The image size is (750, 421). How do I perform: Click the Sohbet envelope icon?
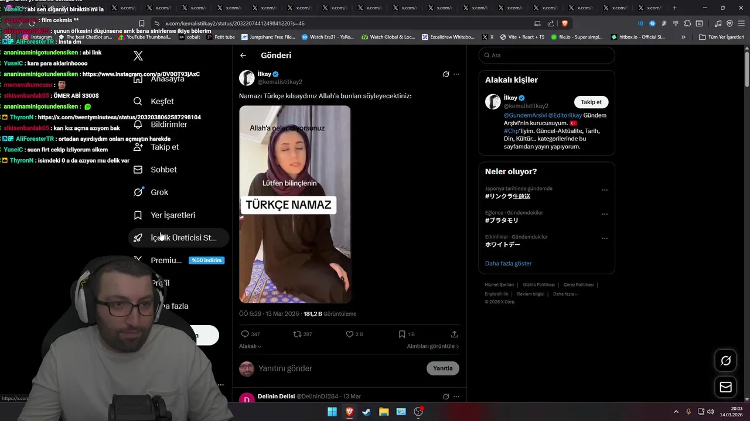(138, 170)
